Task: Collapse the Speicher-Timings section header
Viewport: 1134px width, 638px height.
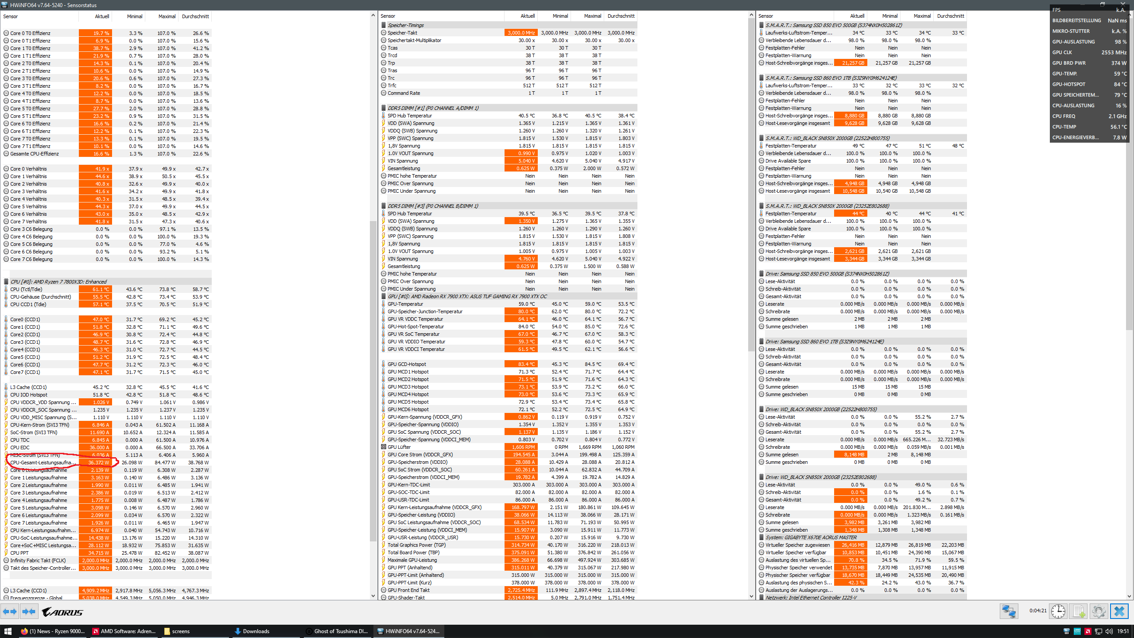Action: 405,25
